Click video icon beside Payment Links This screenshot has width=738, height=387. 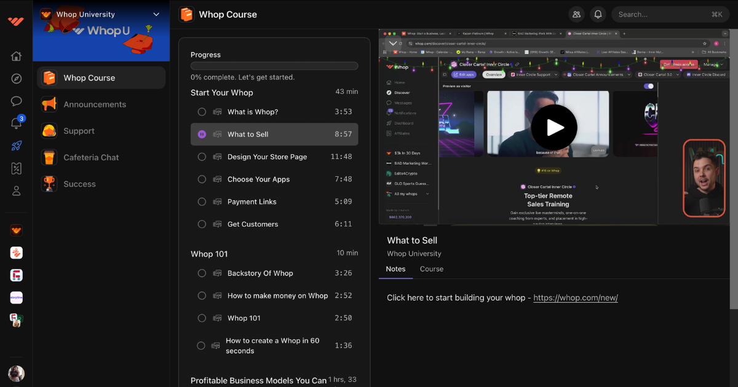tap(217, 201)
